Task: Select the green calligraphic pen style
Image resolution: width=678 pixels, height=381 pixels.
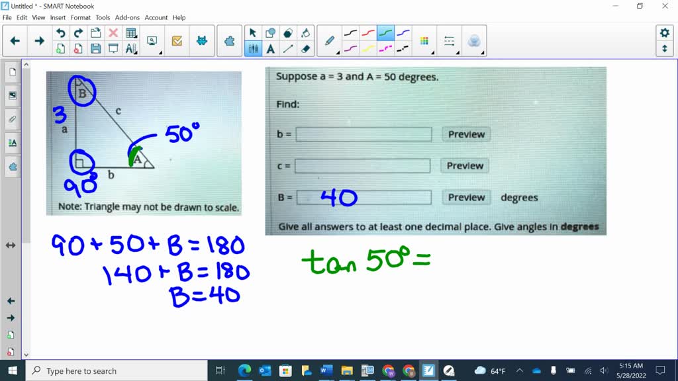Action: pyautogui.click(x=385, y=30)
